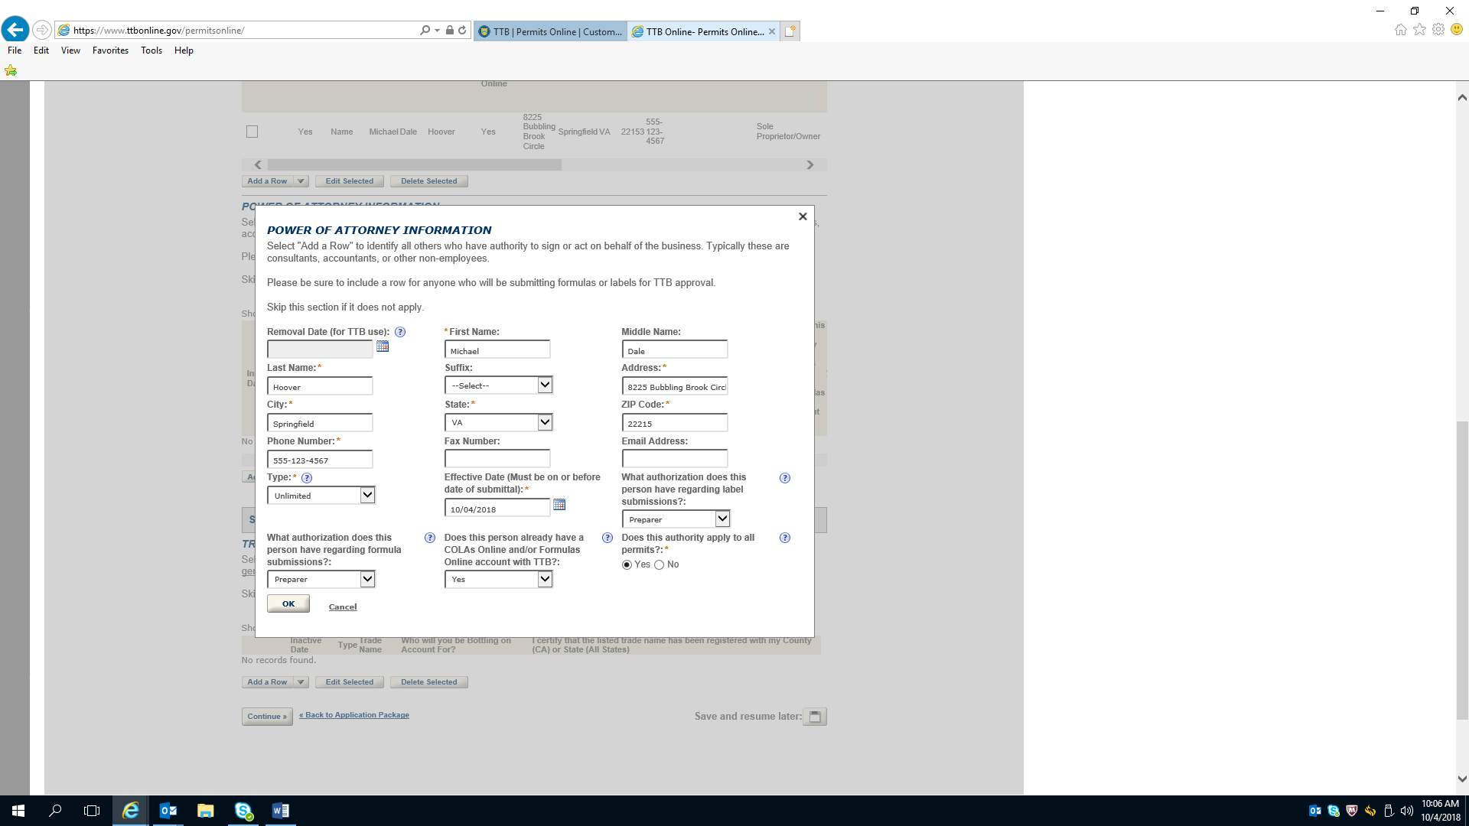Click help icon for label submissions authorization
The image size is (1469, 826).
pyautogui.click(x=784, y=478)
